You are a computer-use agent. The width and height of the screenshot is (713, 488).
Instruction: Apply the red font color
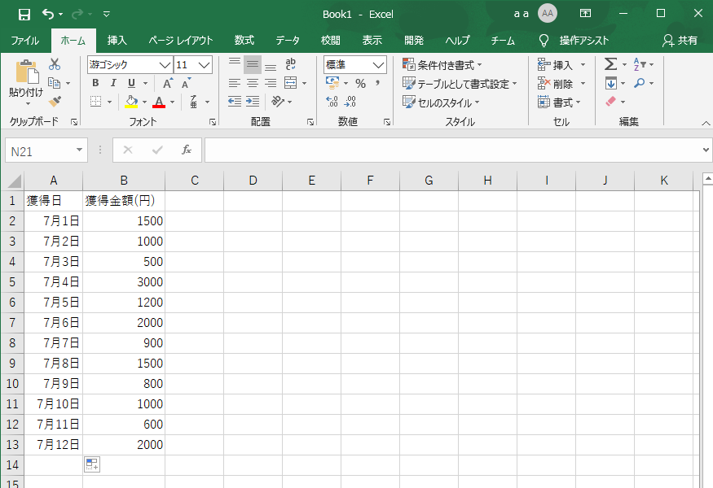pos(159,102)
